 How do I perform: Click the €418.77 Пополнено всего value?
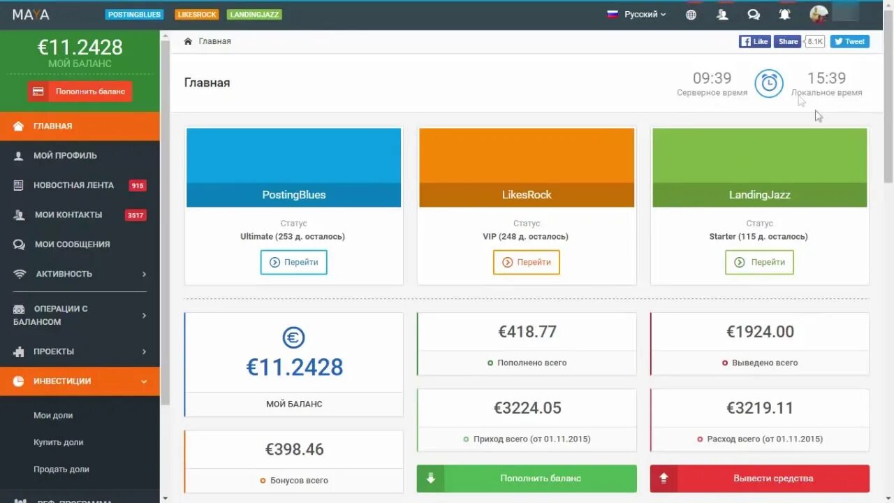point(527,332)
